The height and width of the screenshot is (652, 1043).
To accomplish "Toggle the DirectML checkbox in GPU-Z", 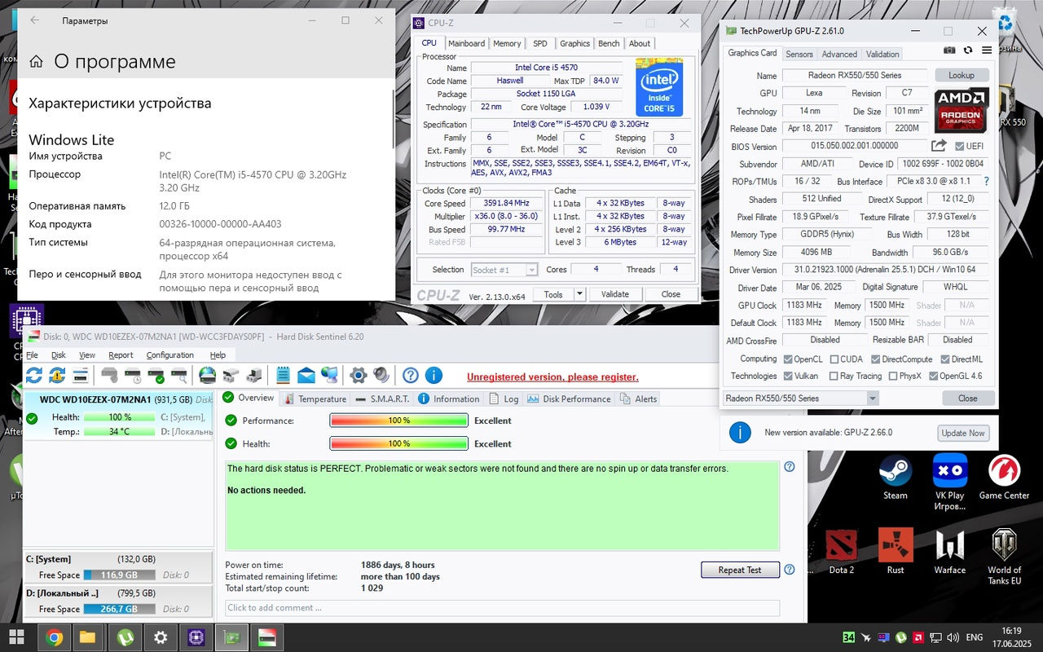I will pos(945,359).
